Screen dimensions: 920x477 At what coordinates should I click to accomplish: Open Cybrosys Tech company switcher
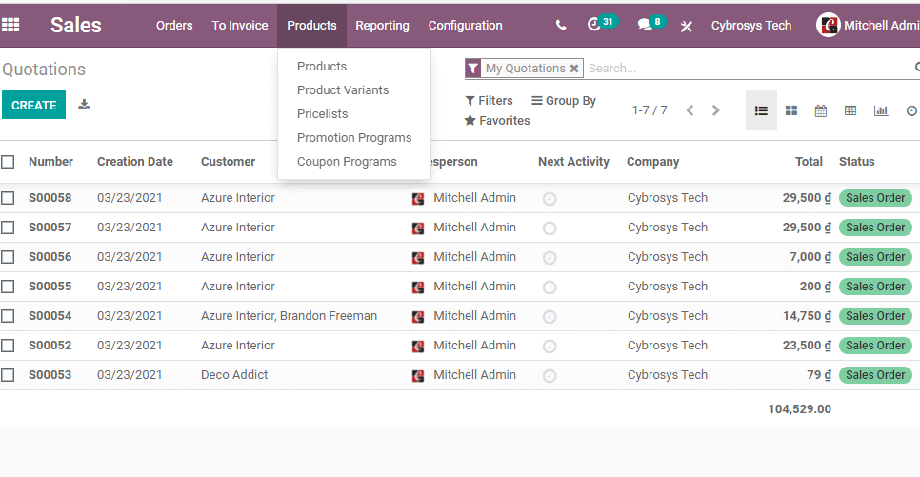pos(751,25)
